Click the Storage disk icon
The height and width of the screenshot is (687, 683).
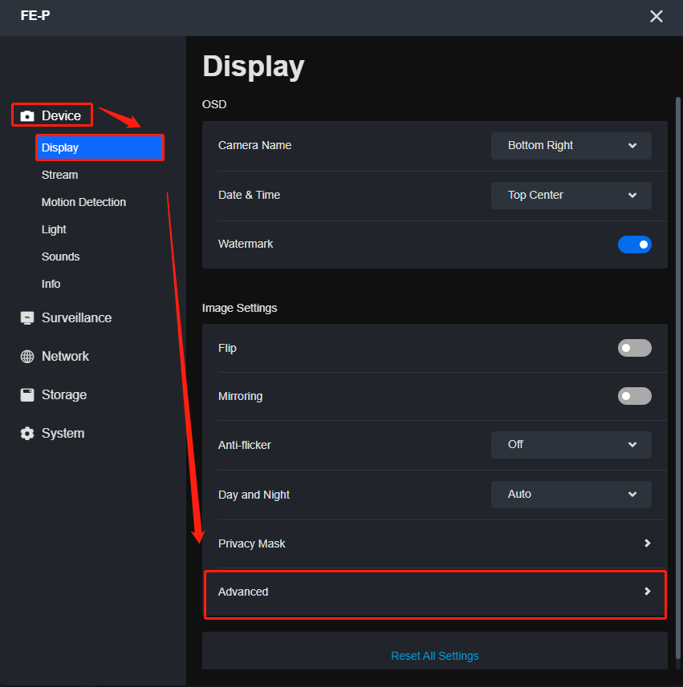click(x=27, y=394)
